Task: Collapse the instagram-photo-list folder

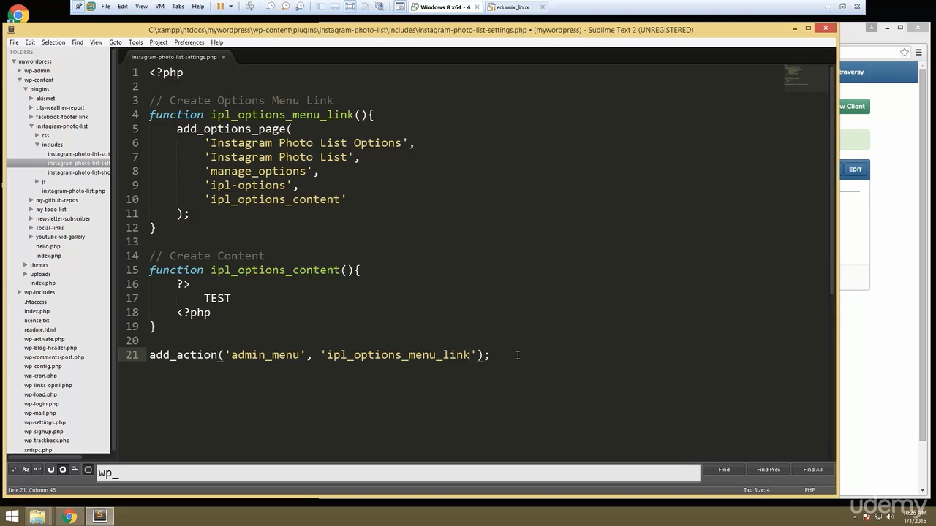Action: tap(31, 126)
